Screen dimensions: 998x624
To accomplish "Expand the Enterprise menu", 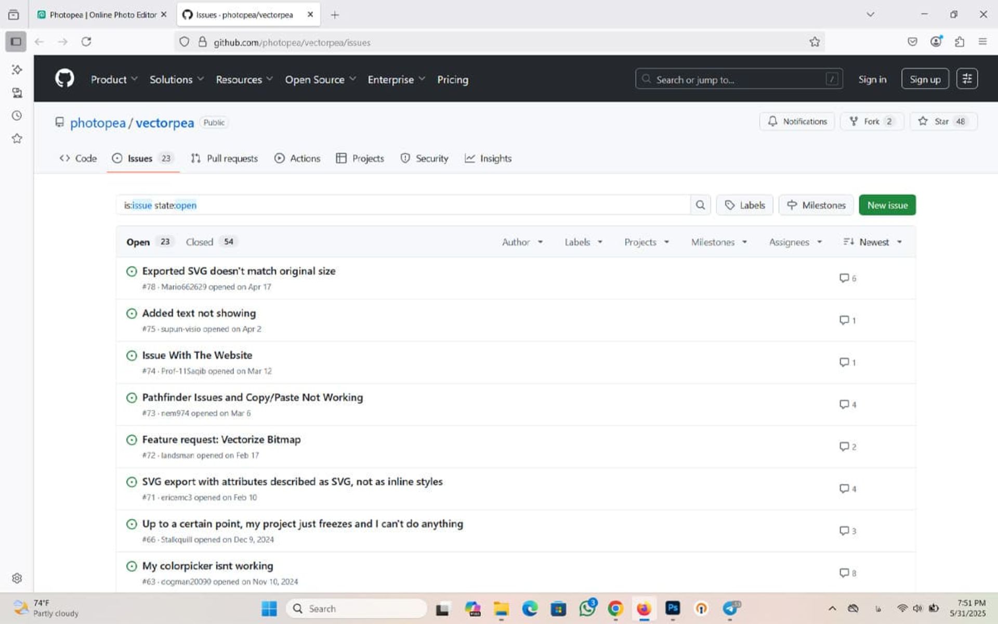I will pyautogui.click(x=396, y=80).
